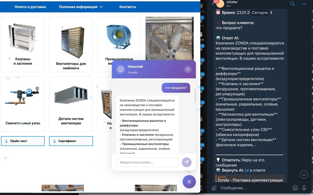Click the Введите ваш вопрос input field
This screenshot has width=313, height=195.
[x=147, y=162]
